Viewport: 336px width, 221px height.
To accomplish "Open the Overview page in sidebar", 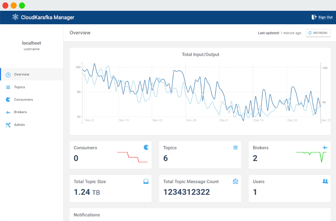I will 22,74.
